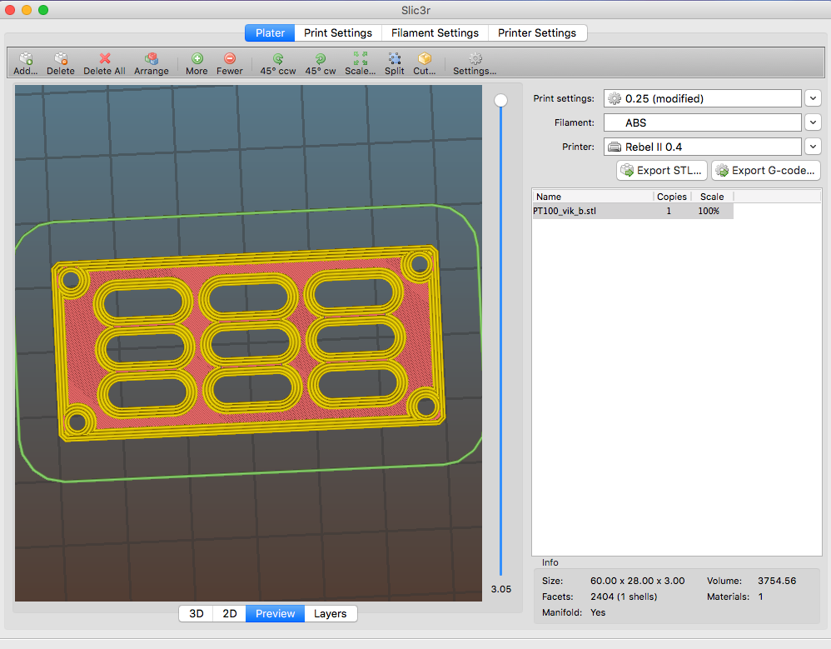Add a copy with More icon
The image size is (831, 649).
click(x=197, y=59)
